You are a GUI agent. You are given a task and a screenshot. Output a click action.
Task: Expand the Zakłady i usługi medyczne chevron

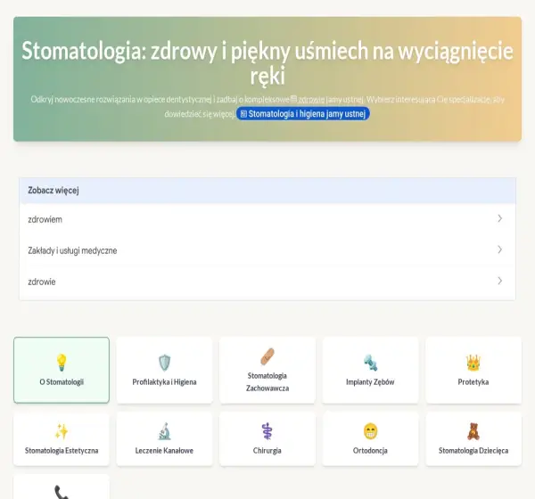[499, 250]
